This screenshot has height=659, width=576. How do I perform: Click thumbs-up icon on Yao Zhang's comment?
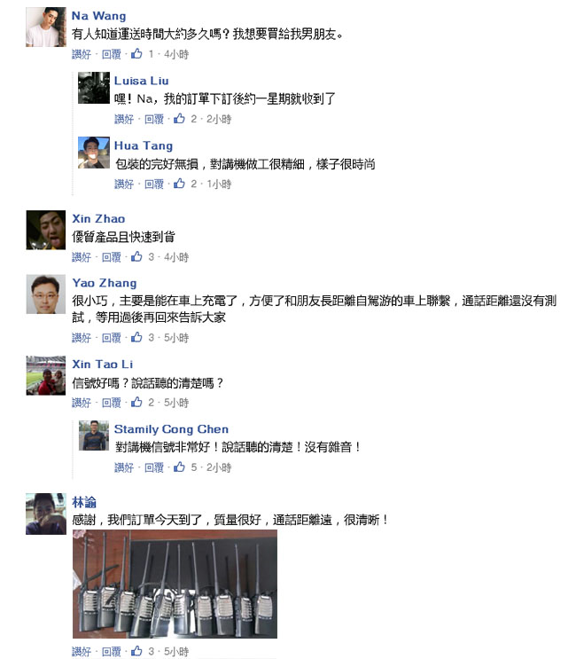[x=136, y=337]
